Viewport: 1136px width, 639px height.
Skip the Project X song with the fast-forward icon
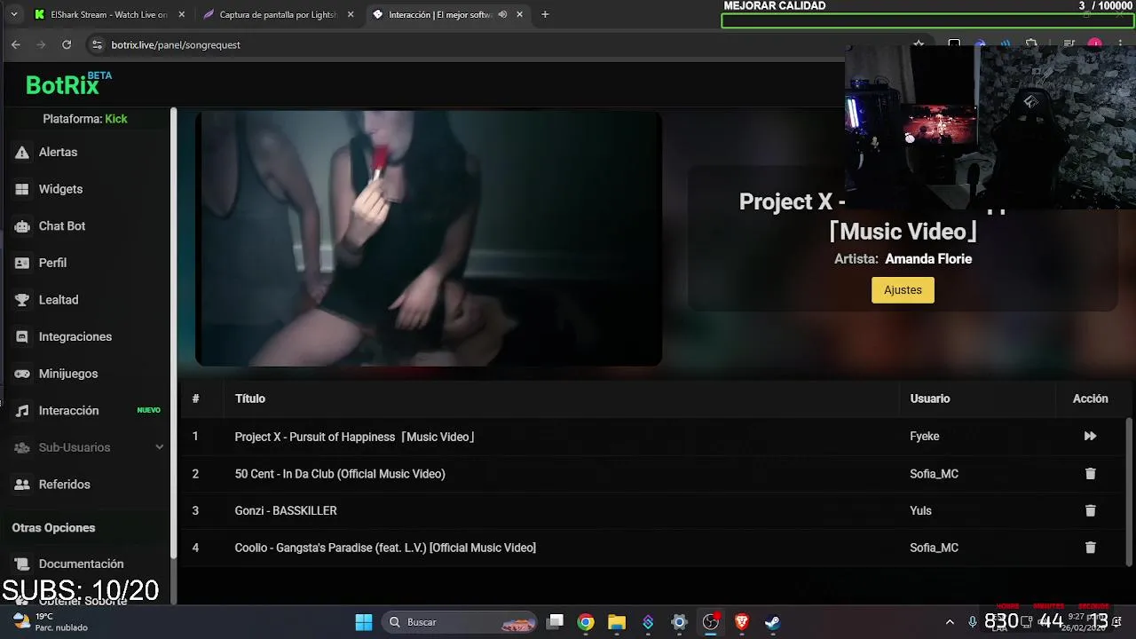[x=1090, y=437]
